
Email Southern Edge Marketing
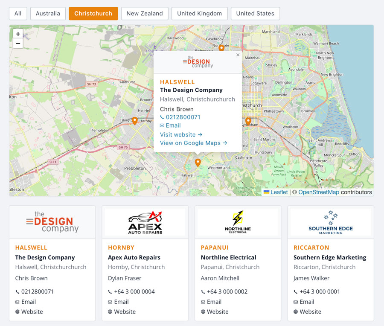coord(307,302)
